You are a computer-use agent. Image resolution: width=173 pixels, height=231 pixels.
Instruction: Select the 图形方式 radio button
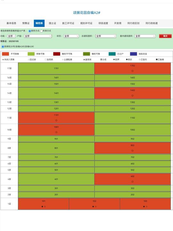click(30, 31)
